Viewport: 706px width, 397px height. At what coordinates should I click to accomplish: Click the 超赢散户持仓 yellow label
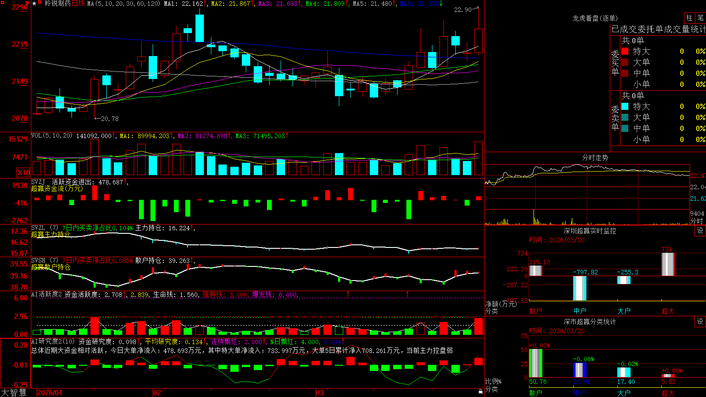click(x=51, y=267)
